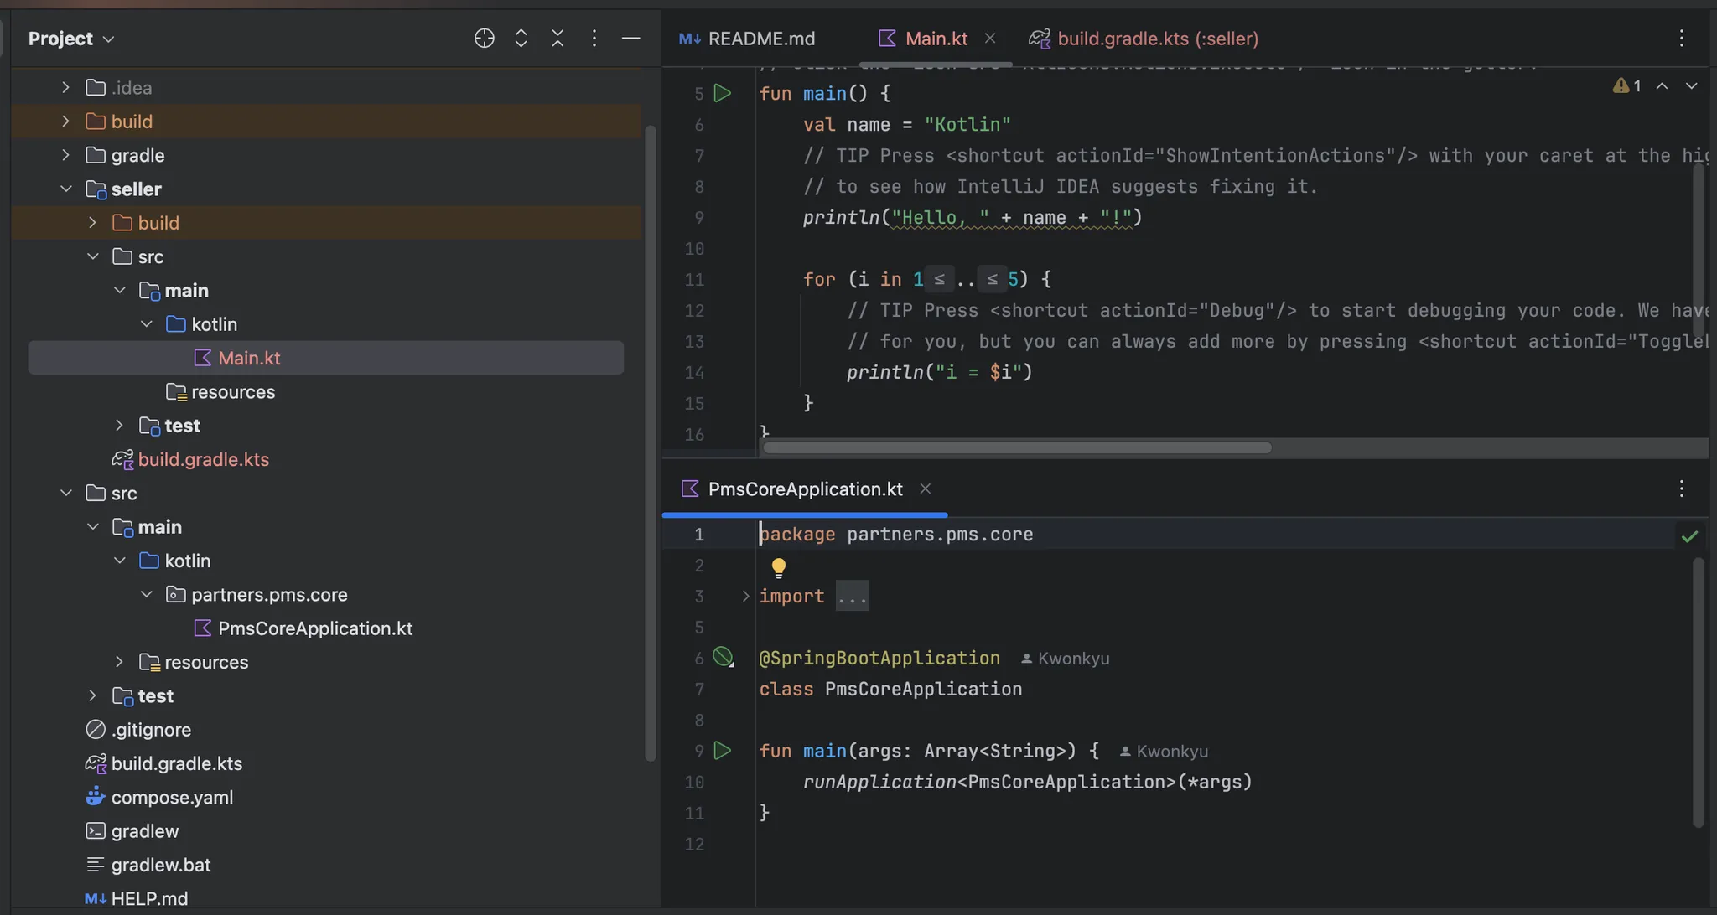Hide the Project tool window

(630, 39)
